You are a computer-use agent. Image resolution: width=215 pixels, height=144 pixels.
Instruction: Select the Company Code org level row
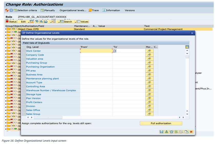pyautogui.click(x=24, y=55)
